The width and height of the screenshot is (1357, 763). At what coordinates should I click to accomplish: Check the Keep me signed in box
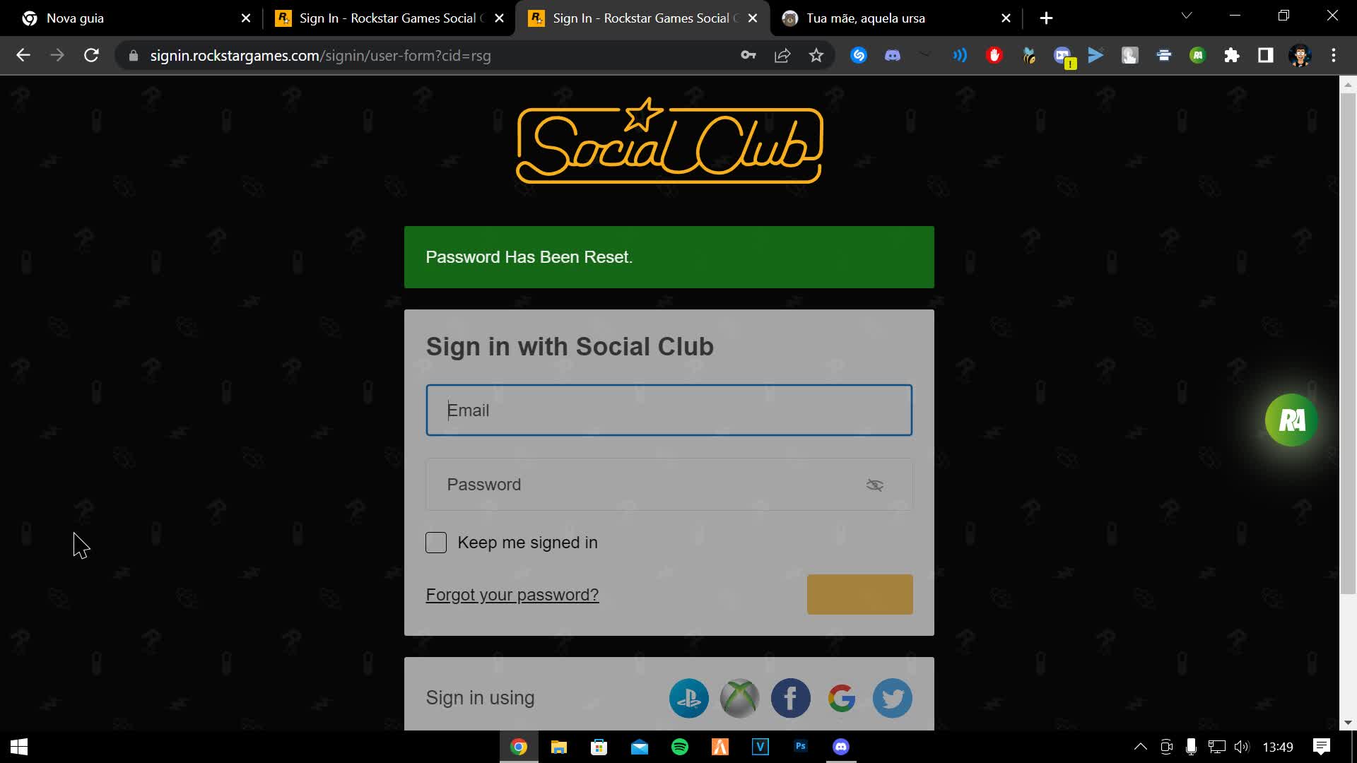[436, 543]
